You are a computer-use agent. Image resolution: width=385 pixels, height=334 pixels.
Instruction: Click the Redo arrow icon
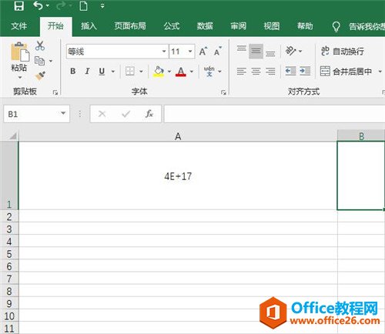point(61,5)
